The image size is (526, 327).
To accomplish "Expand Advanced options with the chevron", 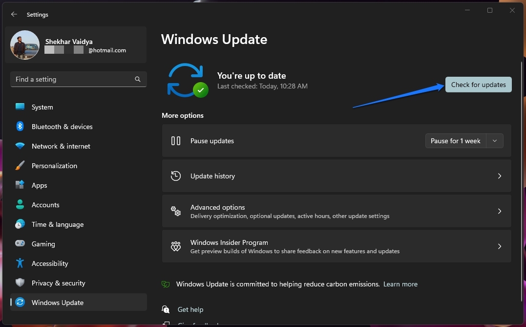I will click(500, 211).
